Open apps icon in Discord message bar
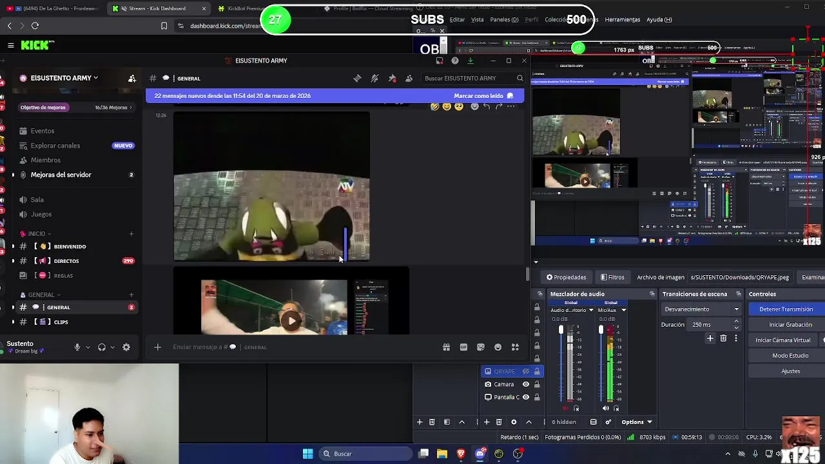Viewport: 825px width, 464px height. point(515,347)
